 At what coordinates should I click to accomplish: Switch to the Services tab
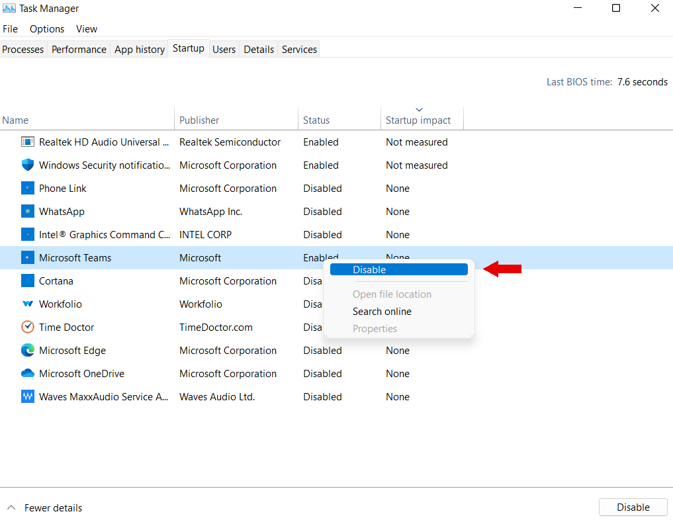click(x=299, y=50)
